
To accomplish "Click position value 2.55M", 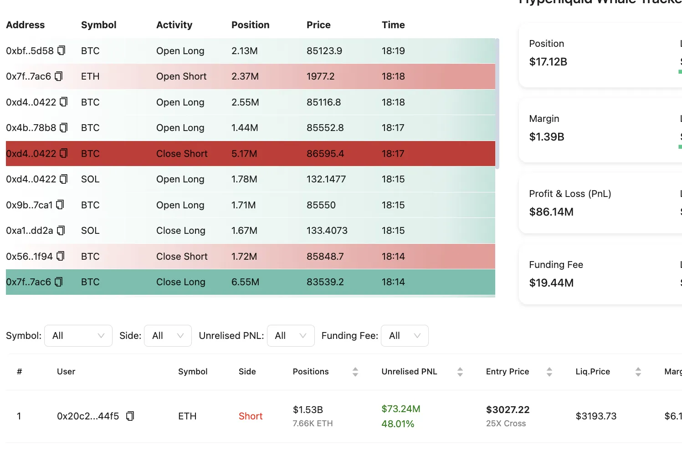I will 245,102.
